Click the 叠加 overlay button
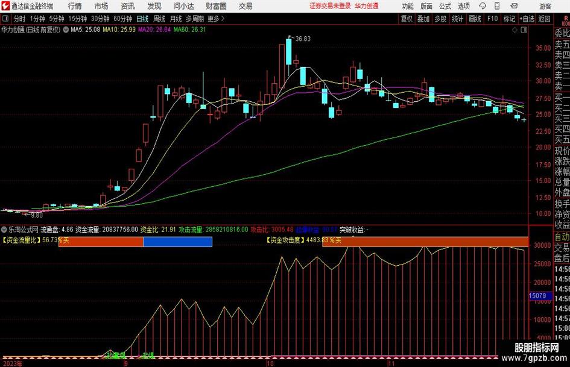The image size is (570, 367). click(x=423, y=19)
